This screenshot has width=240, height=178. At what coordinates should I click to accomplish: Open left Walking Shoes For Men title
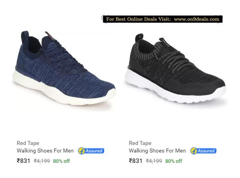pos(45,151)
